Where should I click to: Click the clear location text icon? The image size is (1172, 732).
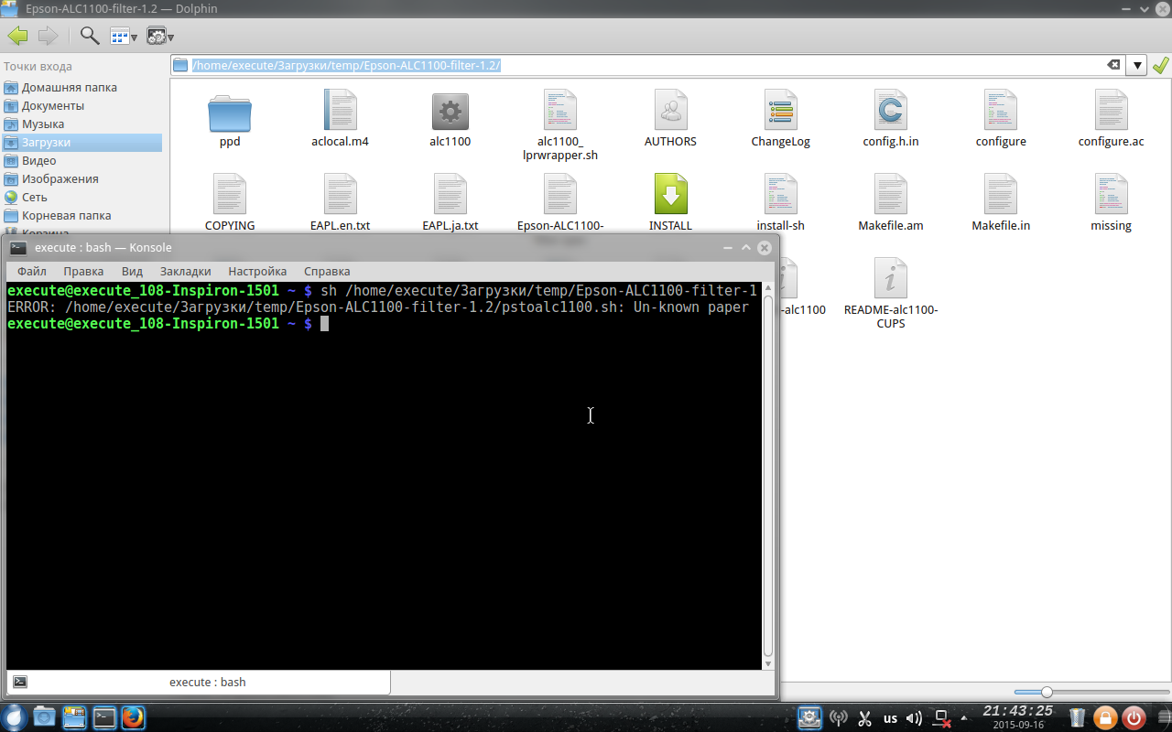pos(1113,65)
